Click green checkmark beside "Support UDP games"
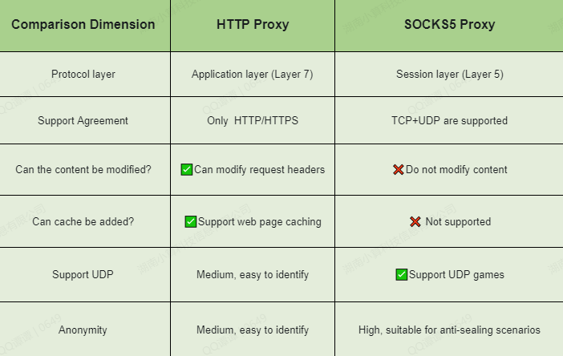This screenshot has width=563, height=356. (401, 274)
